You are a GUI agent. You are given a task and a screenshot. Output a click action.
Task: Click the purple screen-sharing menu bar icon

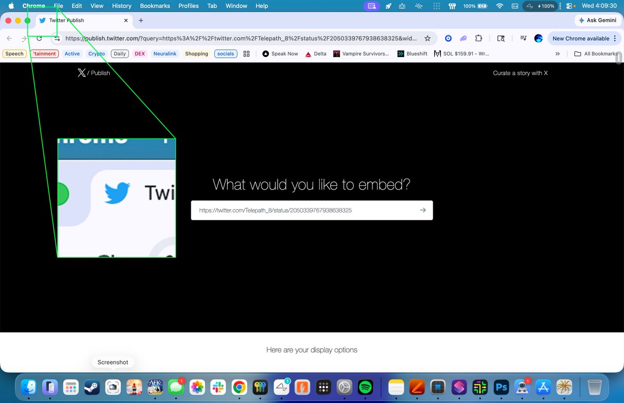click(371, 6)
